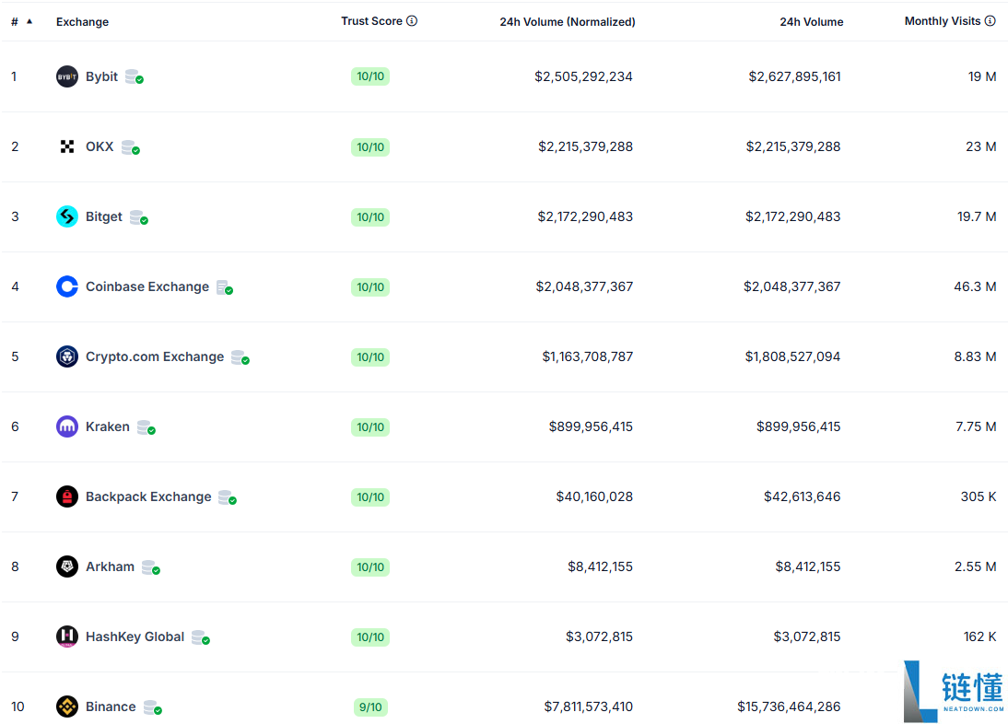The image size is (1008, 724).
Task: Select Backpack normalized volume $40,160,028
Action: (594, 496)
